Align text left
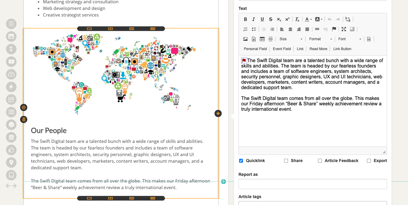 click(x=282, y=29)
